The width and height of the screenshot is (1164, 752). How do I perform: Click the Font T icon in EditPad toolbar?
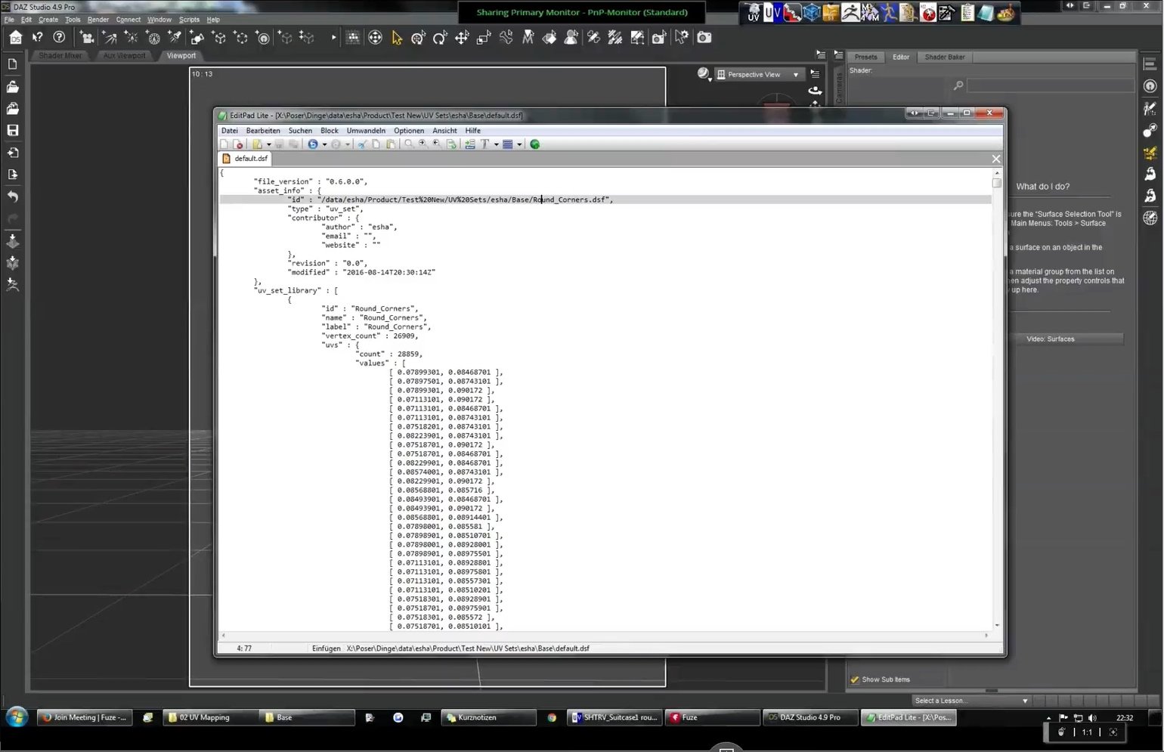pos(485,144)
